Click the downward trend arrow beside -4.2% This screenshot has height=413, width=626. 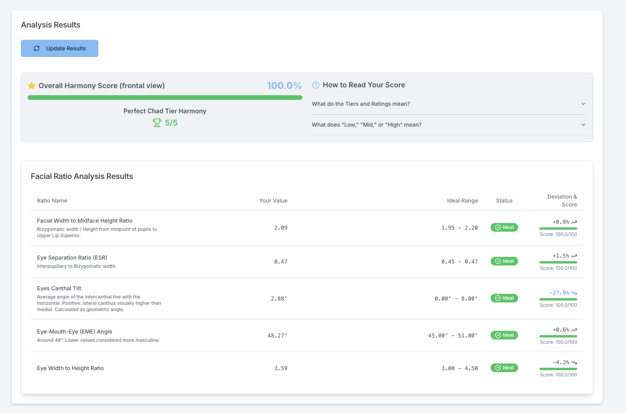tap(574, 363)
